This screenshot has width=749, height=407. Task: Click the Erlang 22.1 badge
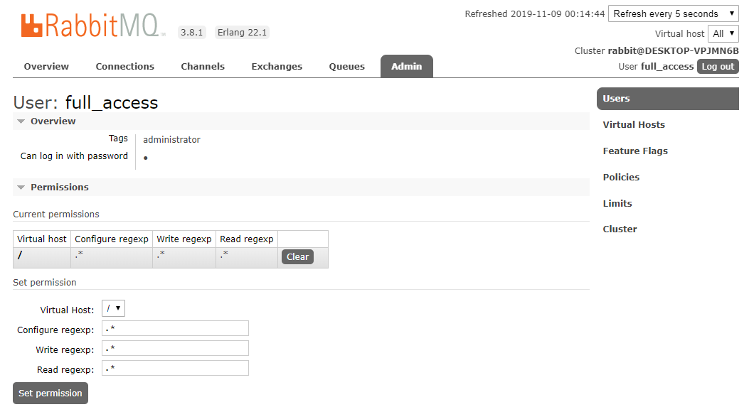pos(242,33)
